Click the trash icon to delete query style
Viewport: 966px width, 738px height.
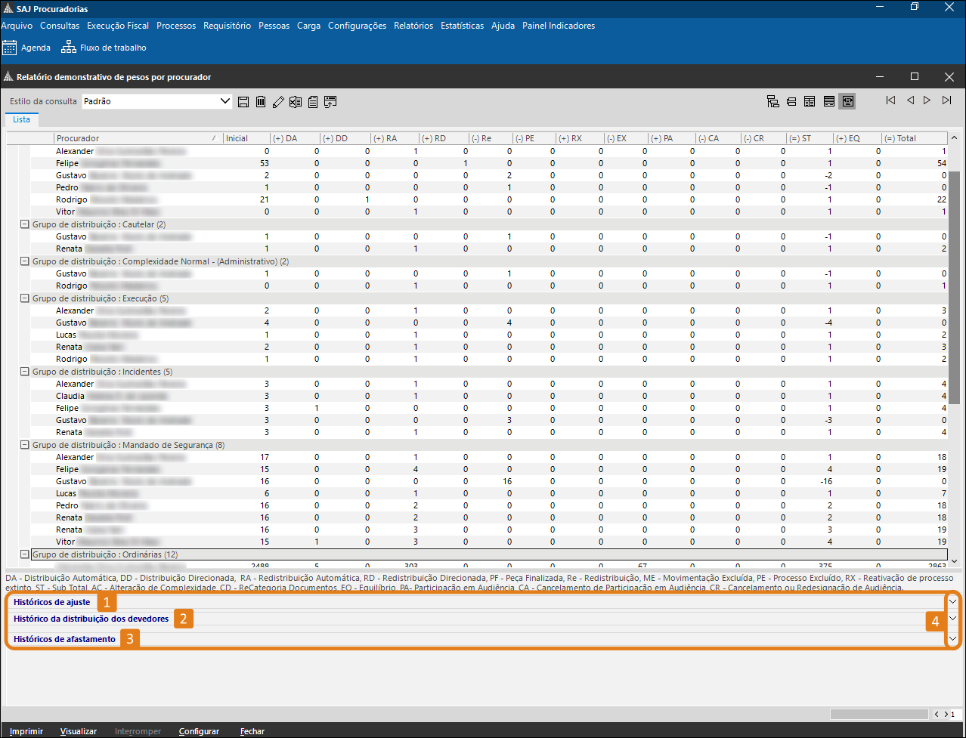[261, 102]
